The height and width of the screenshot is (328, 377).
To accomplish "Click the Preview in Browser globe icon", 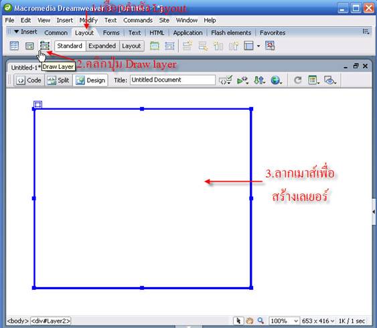I will pos(276,80).
